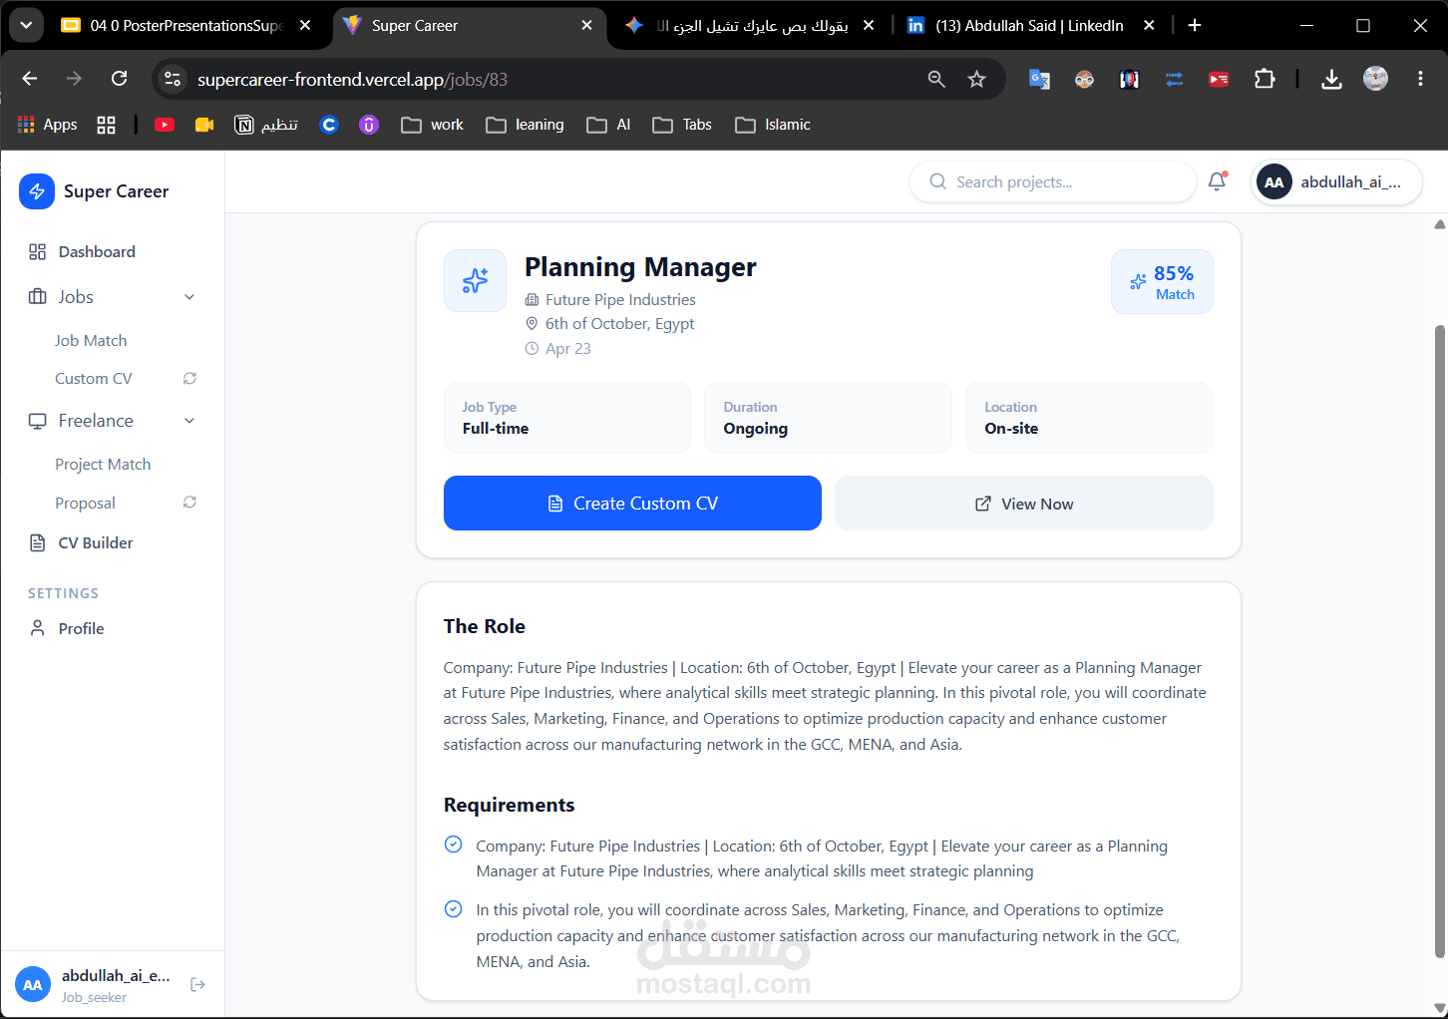Open the Tabs bookmarks folder
This screenshot has width=1448, height=1019.
coord(682,125)
